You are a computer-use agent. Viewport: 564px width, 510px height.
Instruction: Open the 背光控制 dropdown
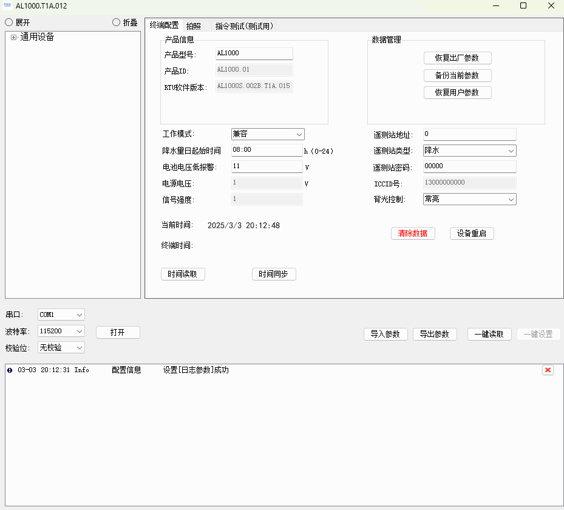pyautogui.click(x=469, y=199)
